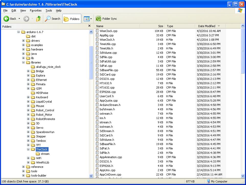The width and height of the screenshot is (246, 185).
Task: Click the ESP8266.cpp file icon
Action: [97, 92]
